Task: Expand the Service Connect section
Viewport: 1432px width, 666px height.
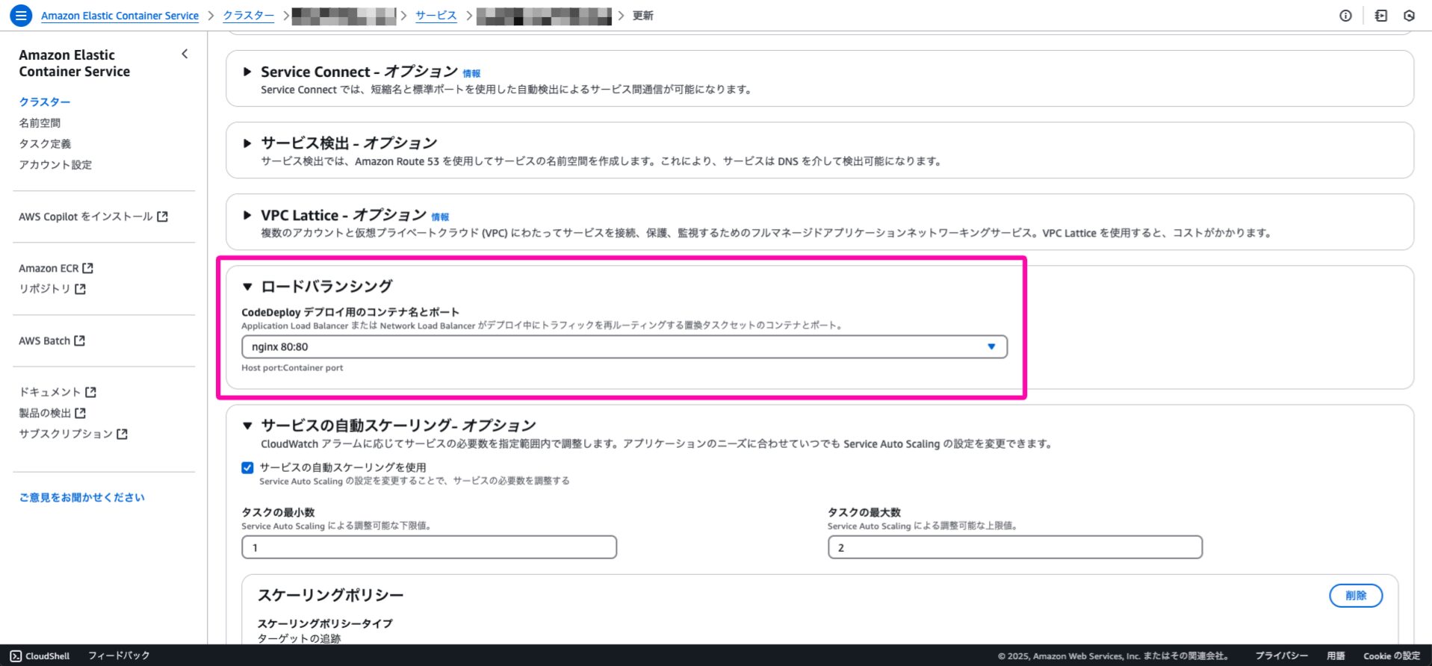Action: click(247, 72)
